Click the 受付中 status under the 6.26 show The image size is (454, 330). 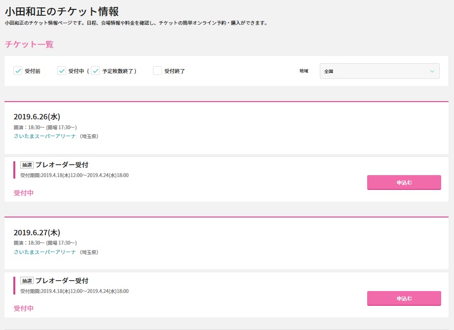[x=24, y=193]
